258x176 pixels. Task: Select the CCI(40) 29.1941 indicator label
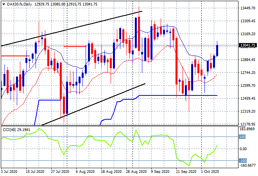click(16, 130)
